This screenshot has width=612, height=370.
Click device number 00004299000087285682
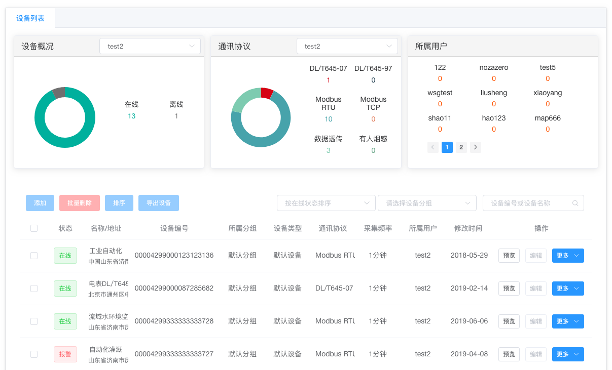pos(174,289)
